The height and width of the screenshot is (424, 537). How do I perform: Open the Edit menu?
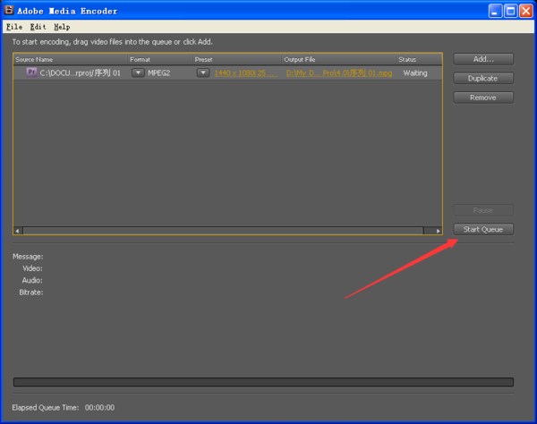coord(38,27)
